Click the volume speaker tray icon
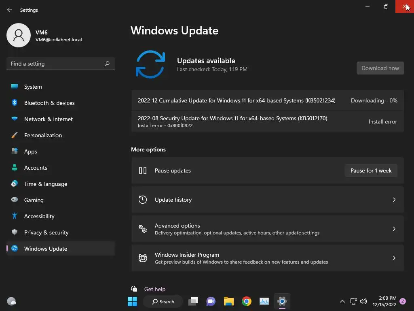 [x=363, y=301]
